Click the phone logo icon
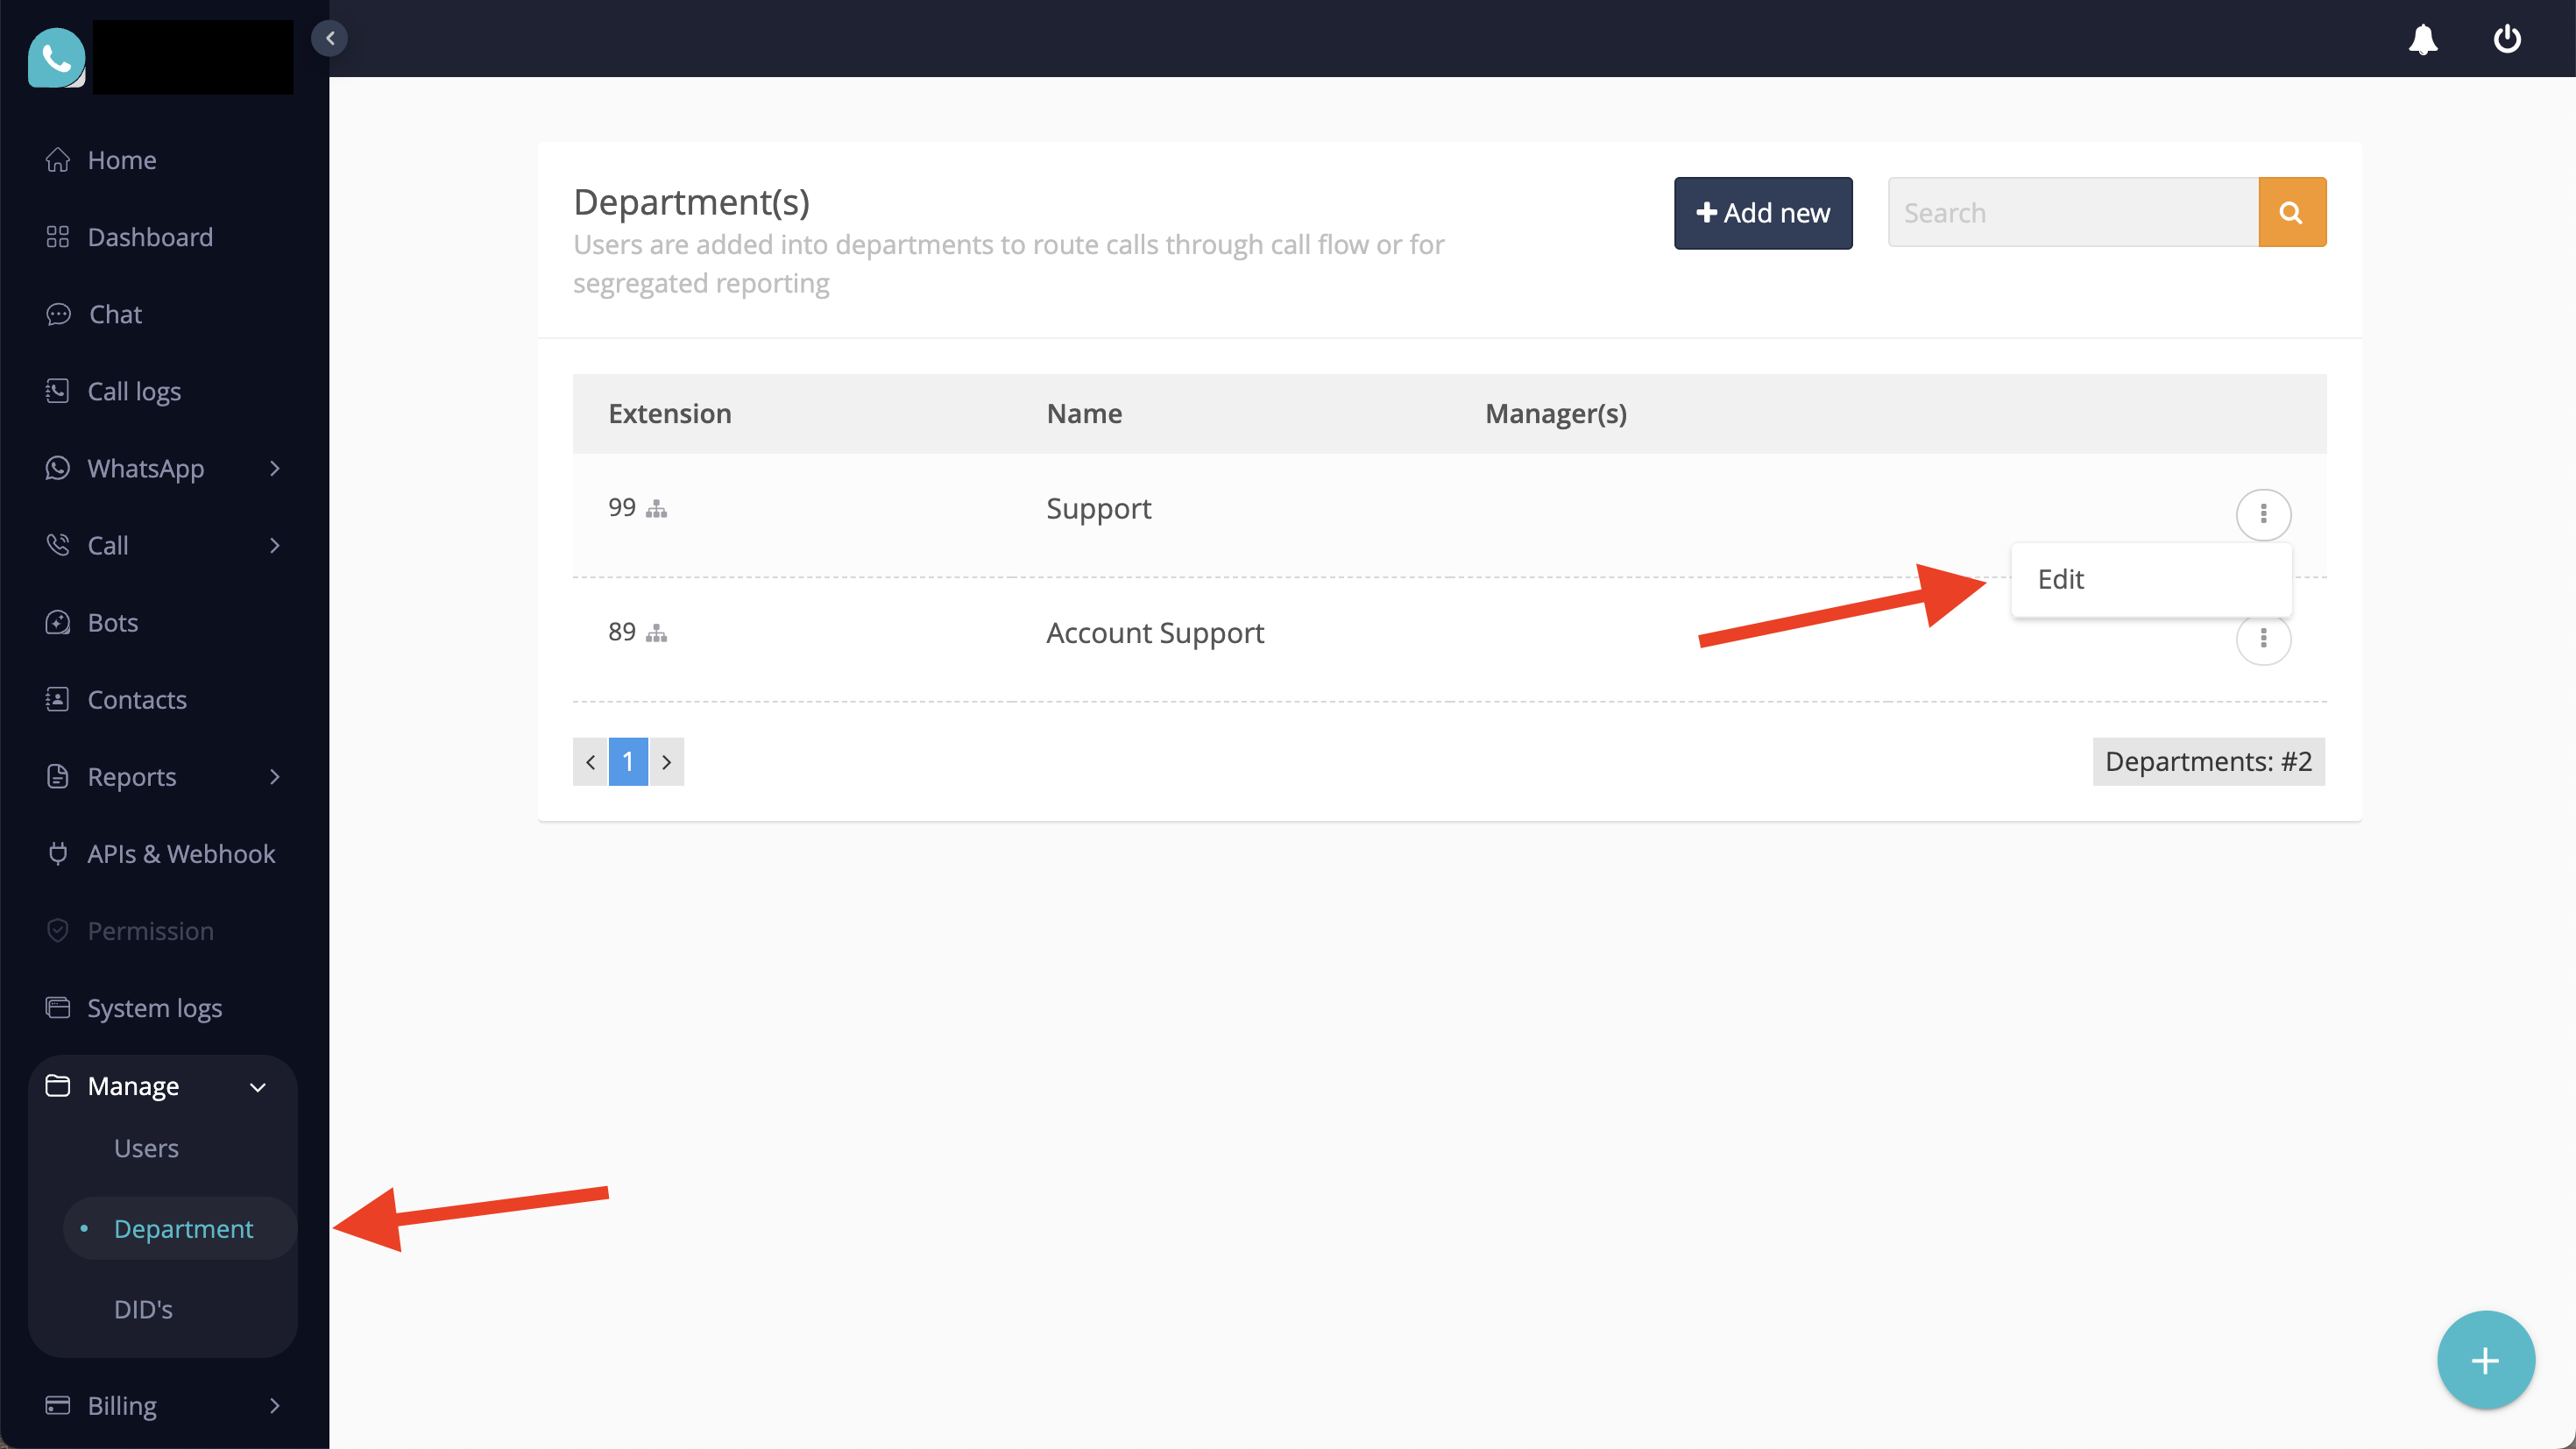 (57, 58)
